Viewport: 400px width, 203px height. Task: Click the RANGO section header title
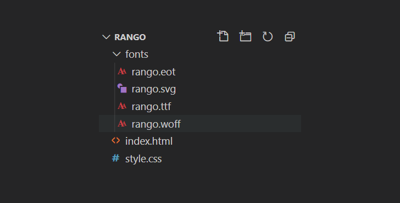(x=130, y=37)
